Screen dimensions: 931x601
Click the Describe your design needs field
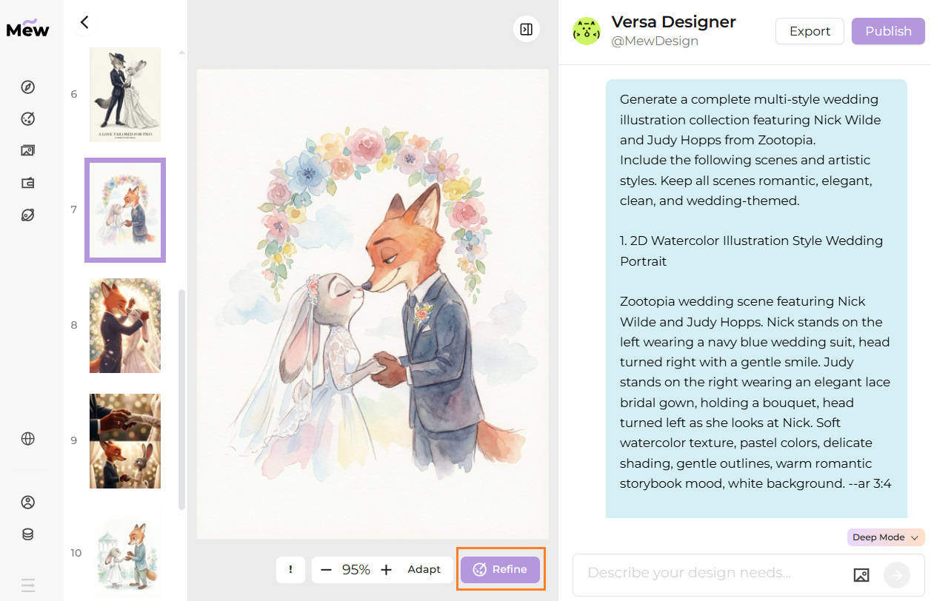711,574
